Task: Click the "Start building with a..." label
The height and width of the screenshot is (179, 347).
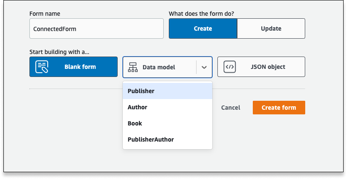Action: (x=59, y=52)
